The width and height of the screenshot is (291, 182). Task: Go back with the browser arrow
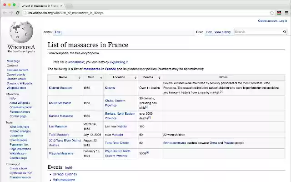pyautogui.click(x=5, y=13)
